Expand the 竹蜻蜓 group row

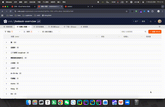tap(6, 78)
